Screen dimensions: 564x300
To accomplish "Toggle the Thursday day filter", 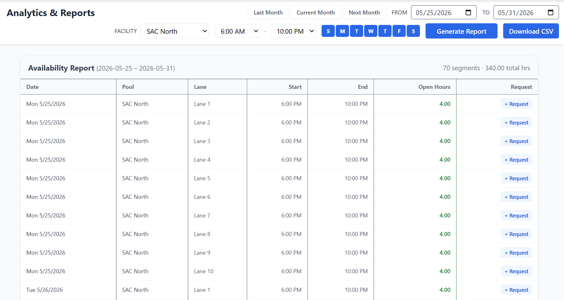I will [385, 31].
